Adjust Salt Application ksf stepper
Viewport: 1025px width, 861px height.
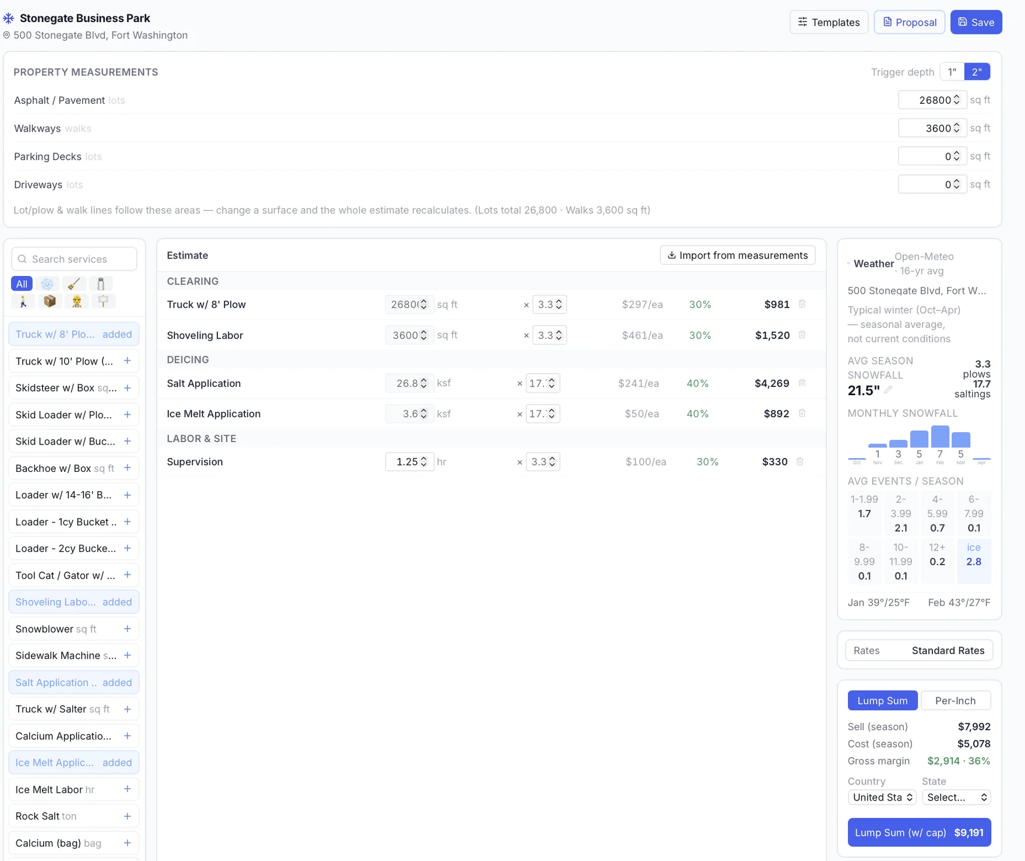[x=424, y=383]
